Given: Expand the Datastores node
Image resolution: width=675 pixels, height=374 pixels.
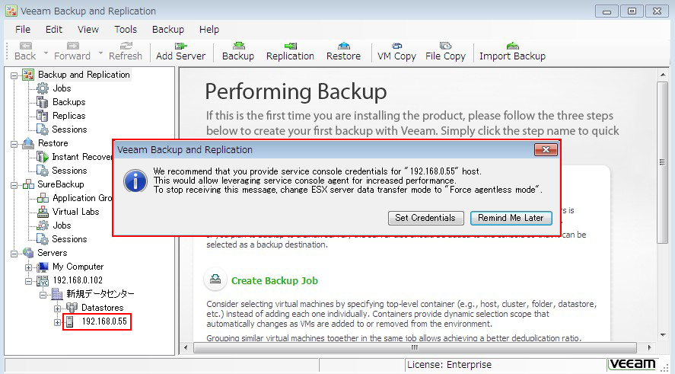Looking at the screenshot, I should pyautogui.click(x=57, y=308).
